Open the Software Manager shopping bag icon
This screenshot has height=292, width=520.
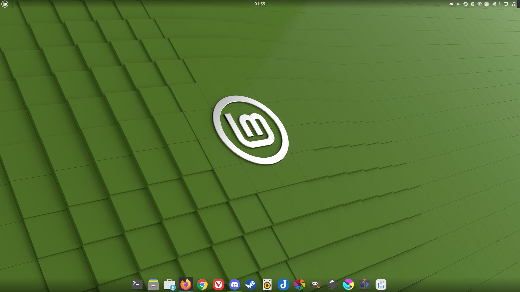click(169, 284)
